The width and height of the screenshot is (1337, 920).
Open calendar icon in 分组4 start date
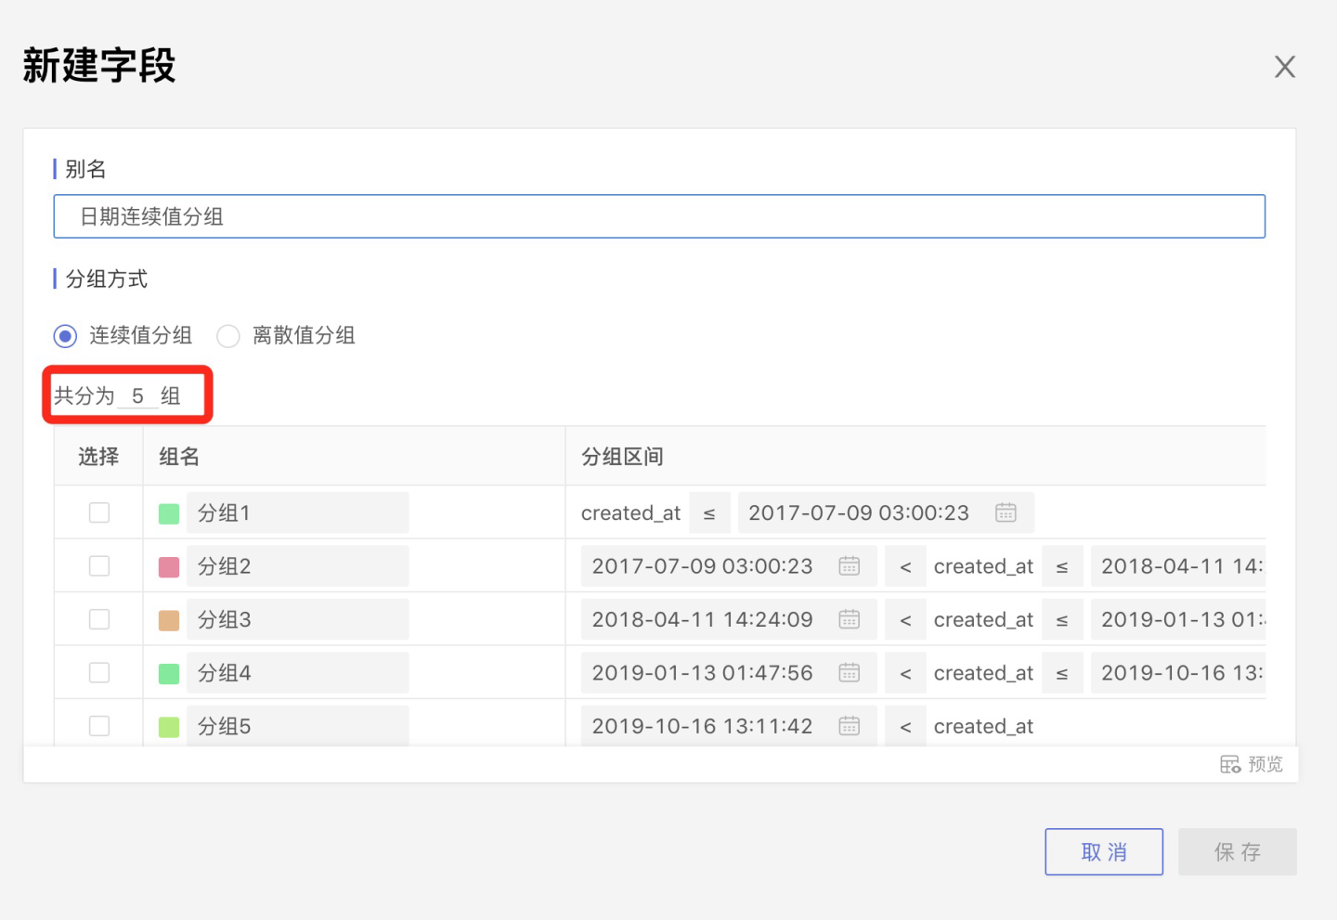point(849,673)
